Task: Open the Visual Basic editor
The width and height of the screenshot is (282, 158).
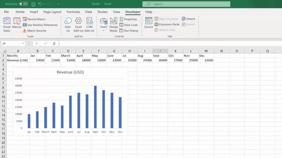Action: point(7,25)
